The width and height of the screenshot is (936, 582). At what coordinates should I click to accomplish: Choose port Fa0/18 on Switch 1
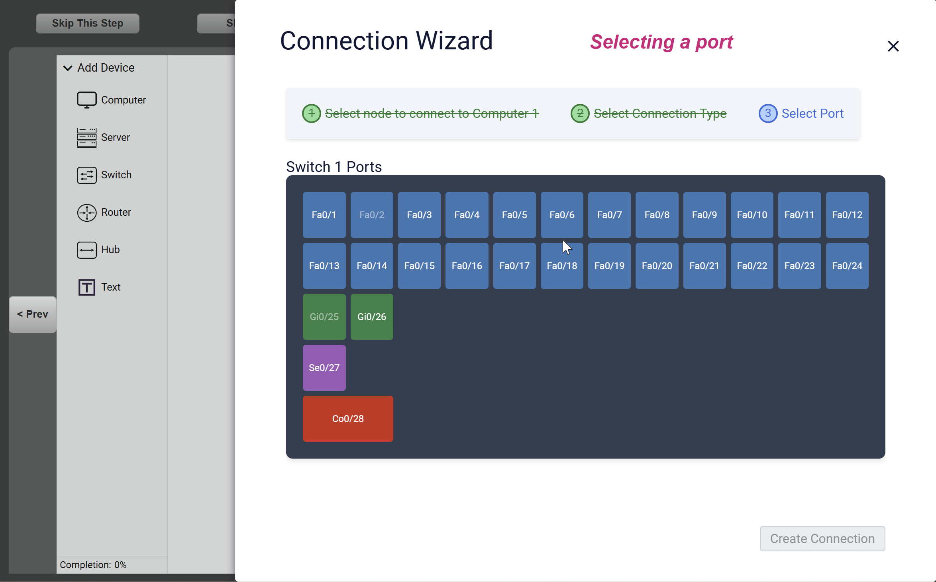pos(561,266)
